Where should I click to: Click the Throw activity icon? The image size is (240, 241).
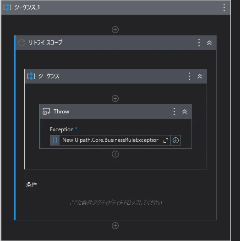46,112
